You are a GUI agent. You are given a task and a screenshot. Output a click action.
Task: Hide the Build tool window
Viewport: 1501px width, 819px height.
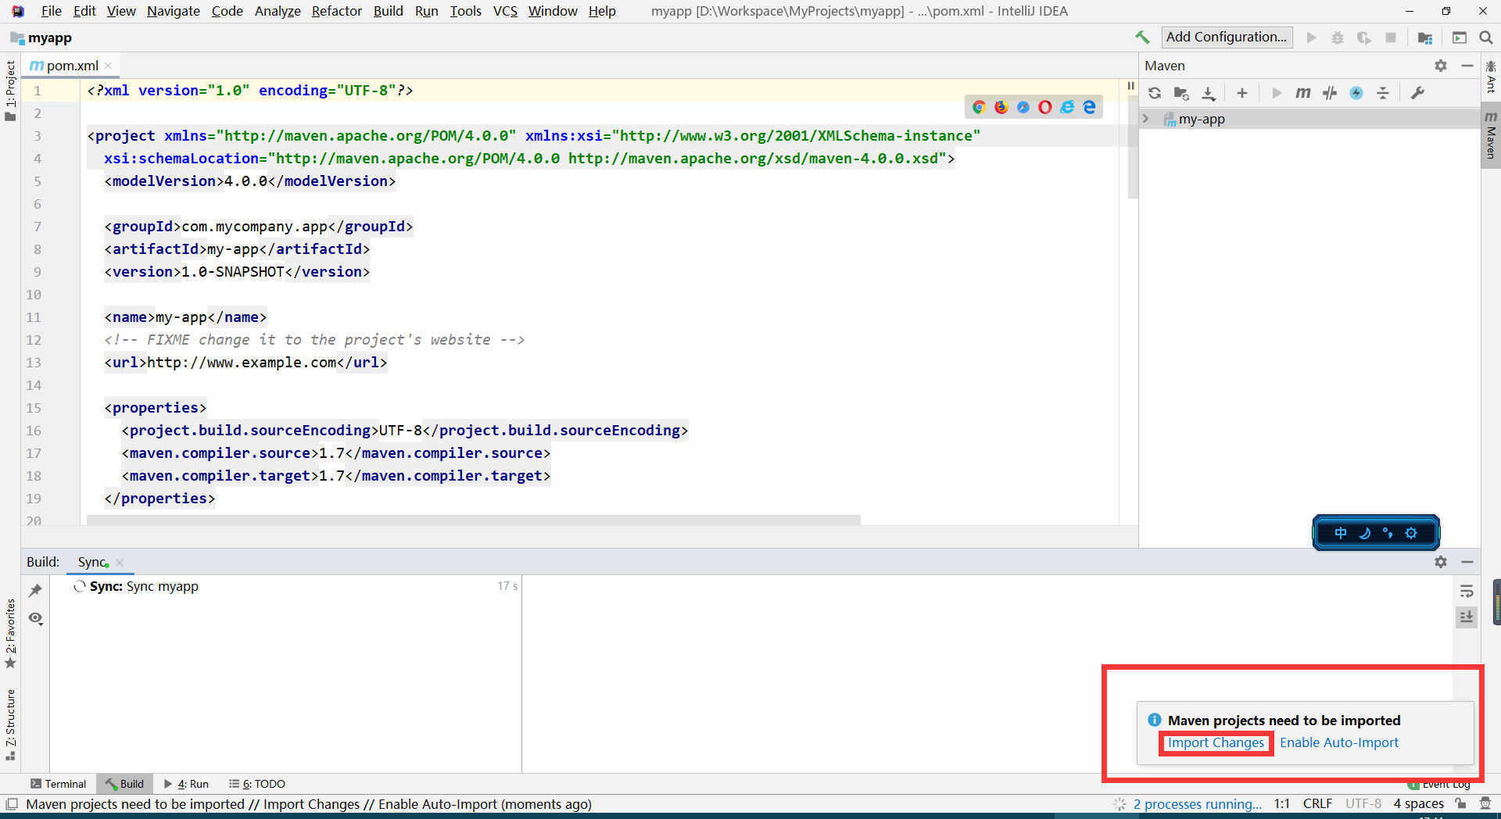[1467, 562]
